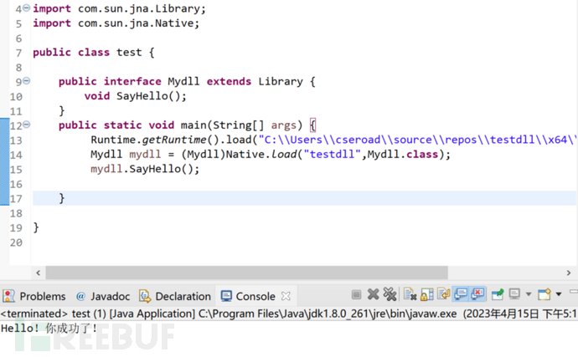Close the Console tab
Viewport: 578px width, 357px height.
(286, 296)
